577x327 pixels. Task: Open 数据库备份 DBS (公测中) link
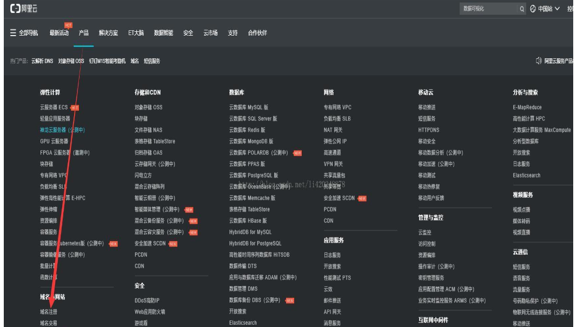[255, 300]
